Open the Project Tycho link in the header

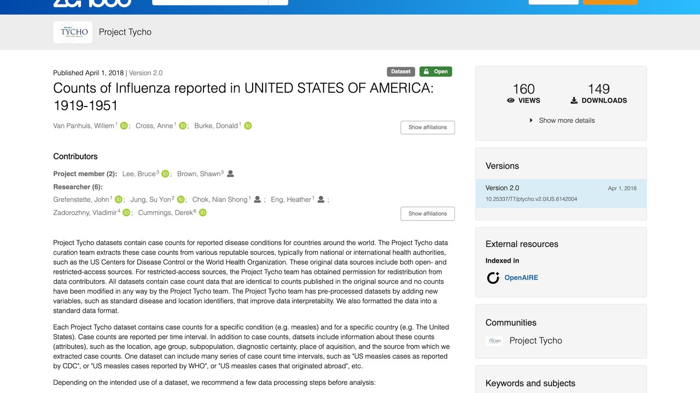click(x=125, y=32)
